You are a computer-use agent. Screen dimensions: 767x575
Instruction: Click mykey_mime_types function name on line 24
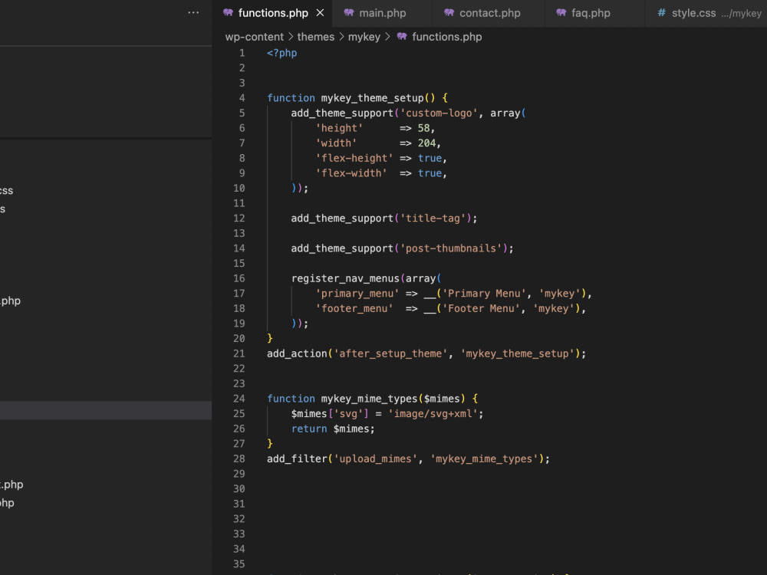(x=370, y=399)
